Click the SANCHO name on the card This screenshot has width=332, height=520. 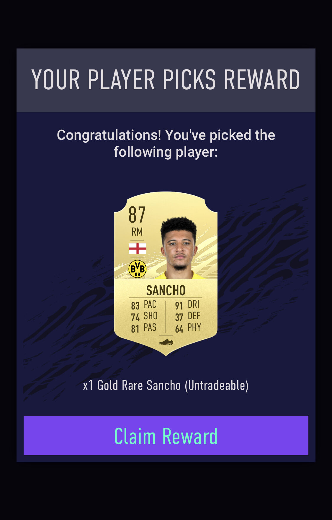pyautogui.click(x=166, y=291)
